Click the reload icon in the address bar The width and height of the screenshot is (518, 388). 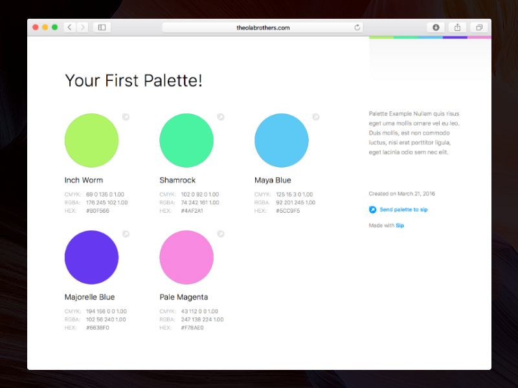point(357,27)
